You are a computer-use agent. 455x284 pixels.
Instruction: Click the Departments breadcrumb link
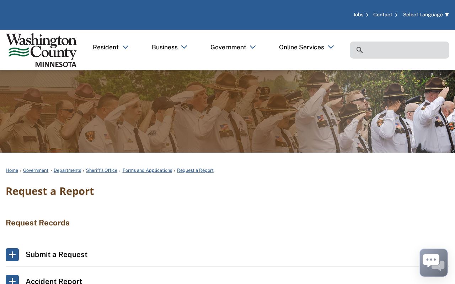coord(67,170)
